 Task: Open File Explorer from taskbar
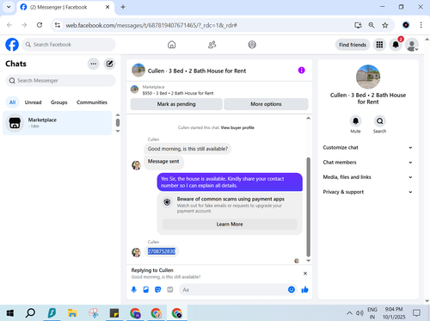72,313
